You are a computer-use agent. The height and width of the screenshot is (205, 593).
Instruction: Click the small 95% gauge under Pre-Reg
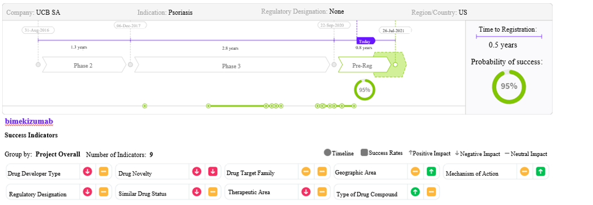tap(365, 90)
